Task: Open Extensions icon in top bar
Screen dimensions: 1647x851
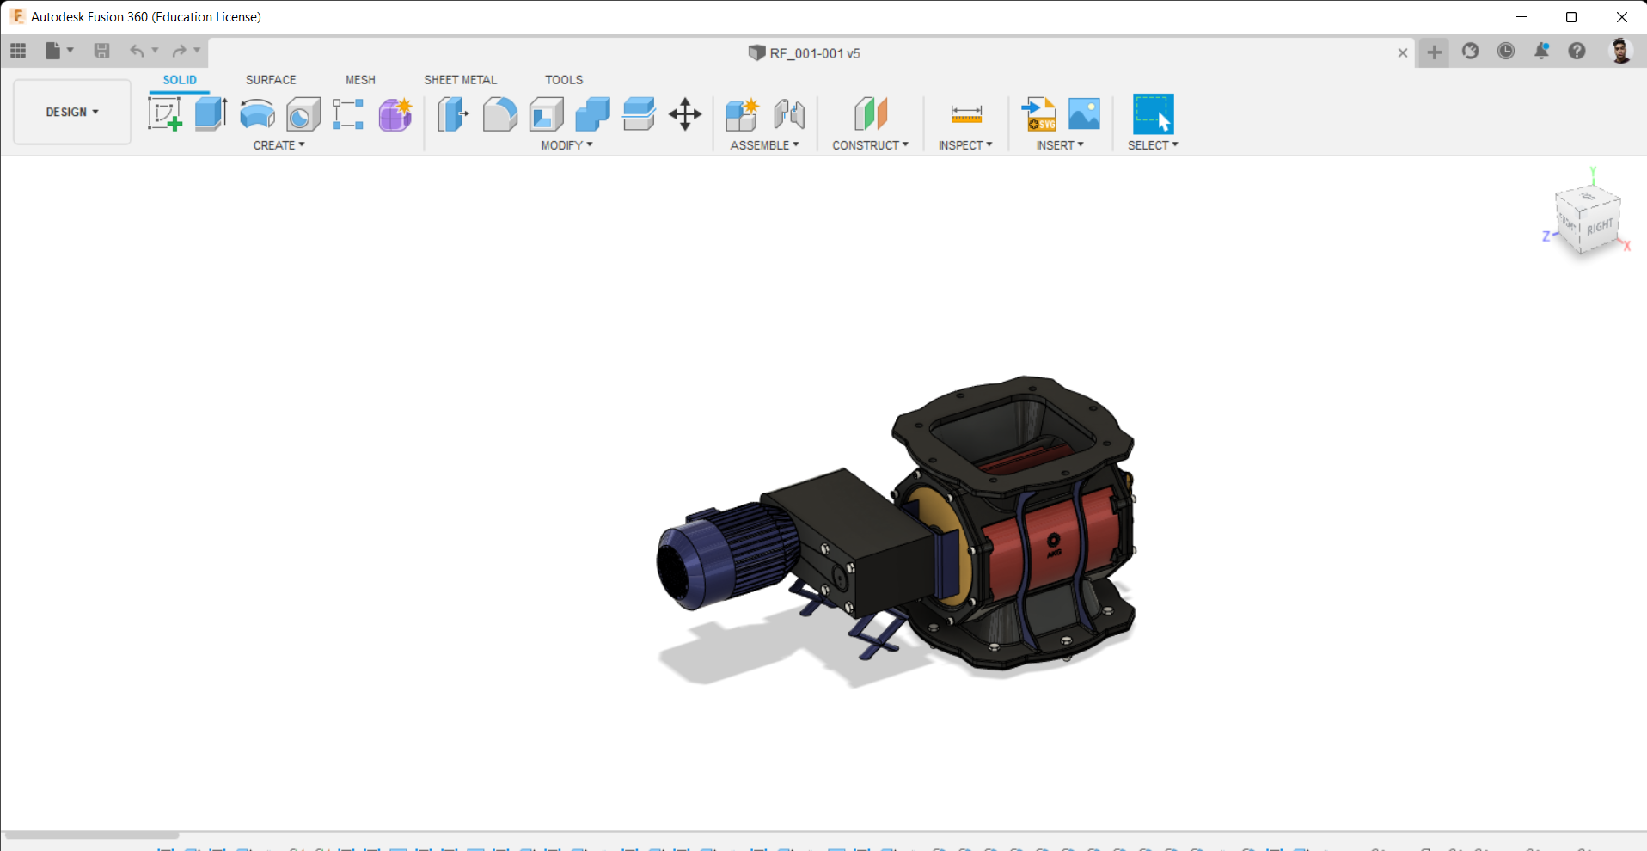Action: pyautogui.click(x=1471, y=51)
